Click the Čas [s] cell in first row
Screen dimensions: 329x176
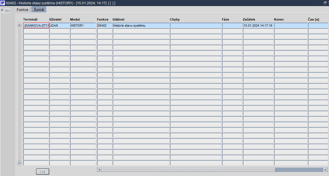tap(318, 25)
